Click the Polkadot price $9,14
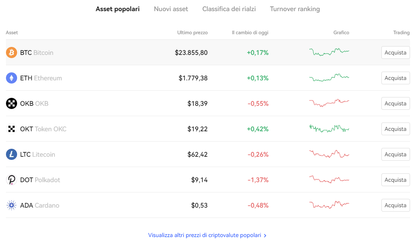 (x=200, y=180)
